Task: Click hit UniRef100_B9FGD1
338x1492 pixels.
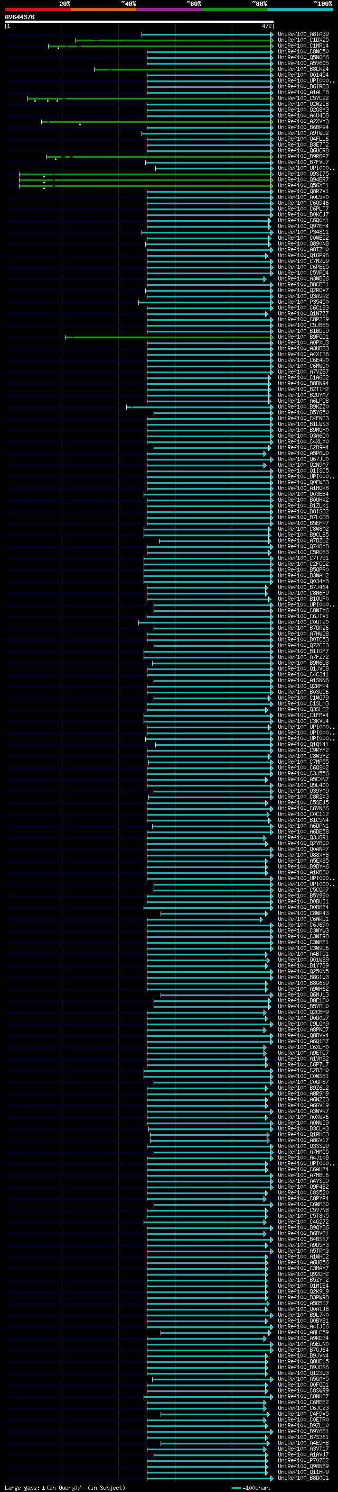Action: click(x=303, y=337)
